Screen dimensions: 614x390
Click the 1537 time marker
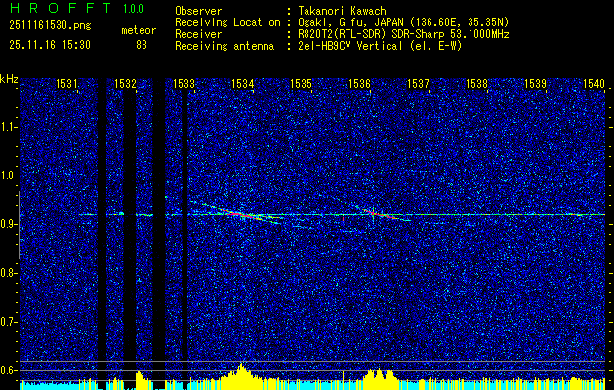[419, 83]
